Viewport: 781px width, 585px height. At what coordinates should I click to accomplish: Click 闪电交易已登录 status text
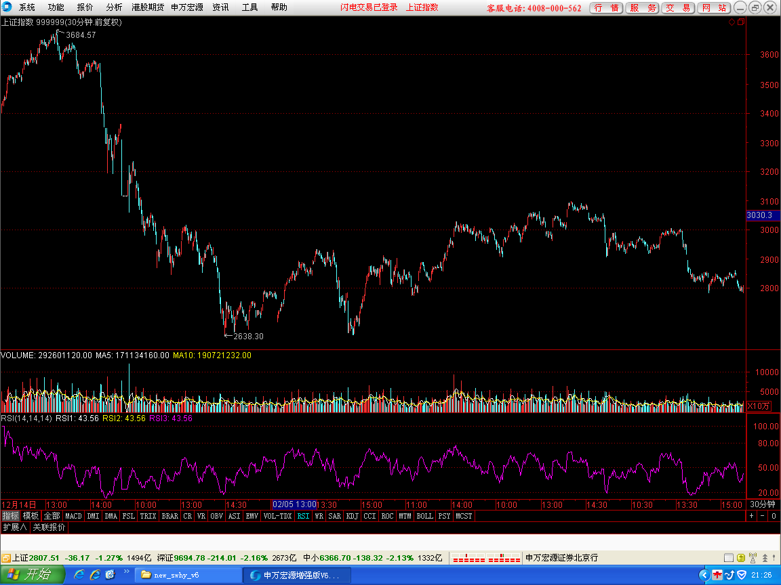(369, 7)
